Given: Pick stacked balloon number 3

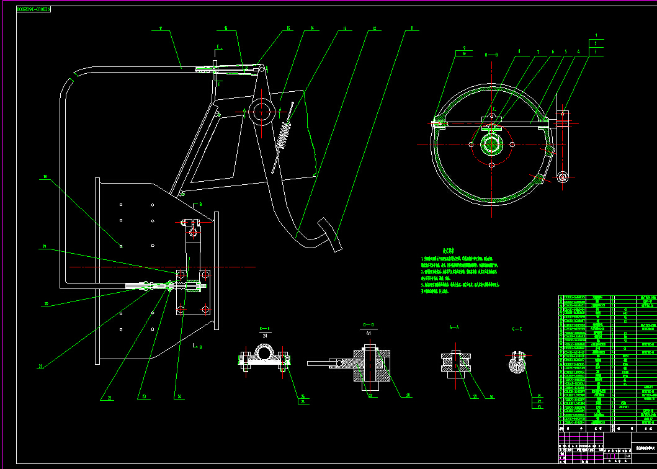Looking at the screenshot, I should pos(596,52).
